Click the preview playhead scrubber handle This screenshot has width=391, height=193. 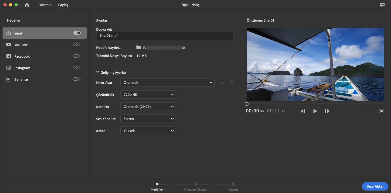coord(247,104)
